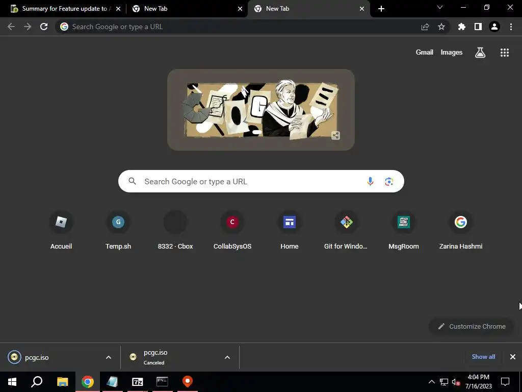This screenshot has height=392, width=522.
Task: Share the Google Doodle
Action: tap(335, 135)
